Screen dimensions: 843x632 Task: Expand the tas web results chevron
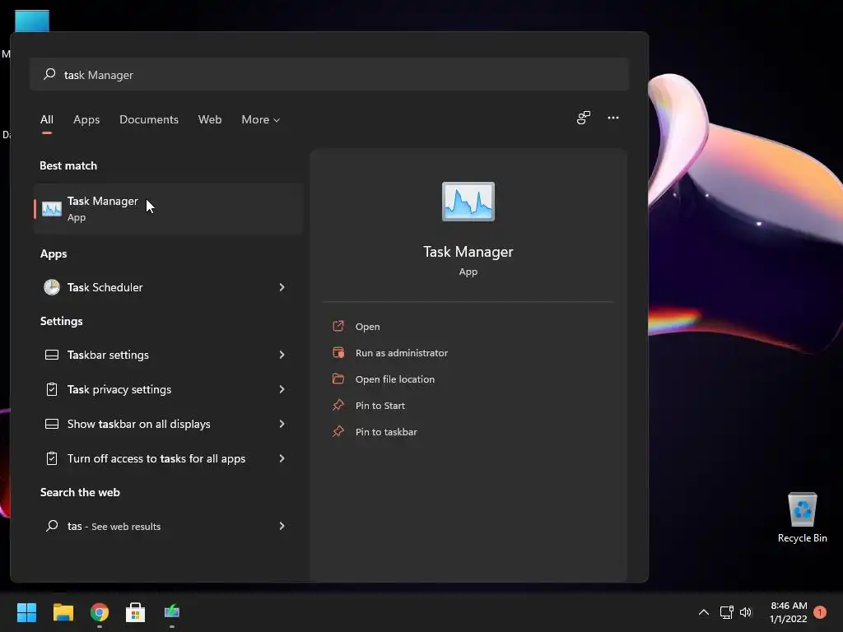pos(282,526)
